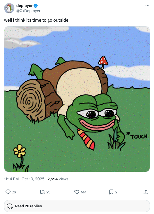154x214 pixels.
Task: Click the 144 likes count number
Action: tap(83, 192)
